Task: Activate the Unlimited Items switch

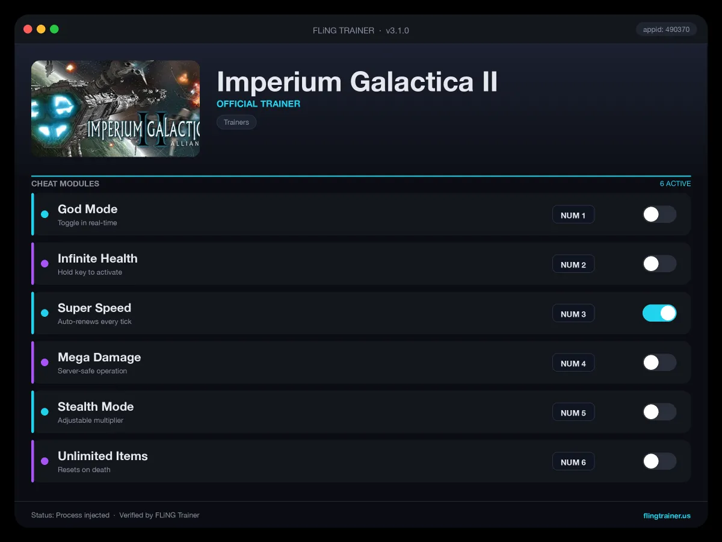Action: (659, 461)
